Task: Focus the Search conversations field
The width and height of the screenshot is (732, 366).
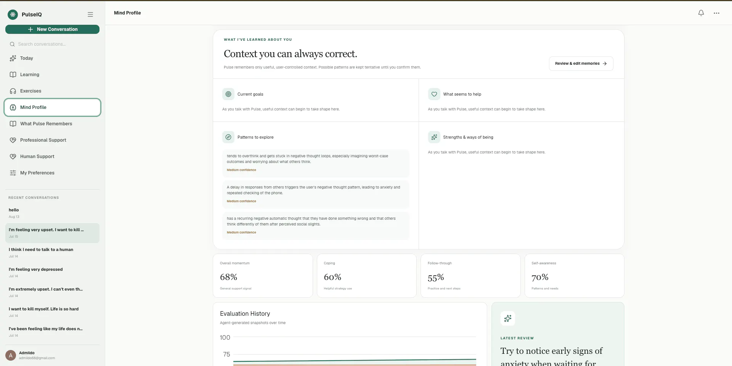Action: click(x=52, y=44)
